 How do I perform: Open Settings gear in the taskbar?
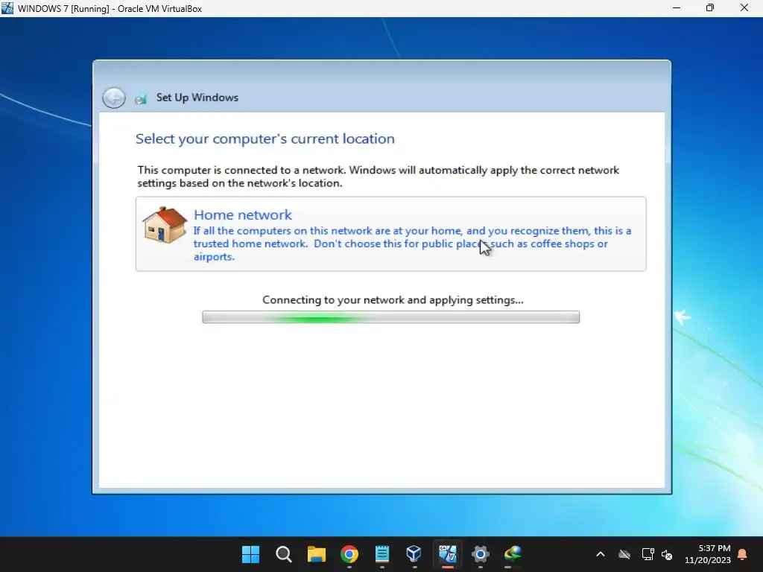pos(481,554)
